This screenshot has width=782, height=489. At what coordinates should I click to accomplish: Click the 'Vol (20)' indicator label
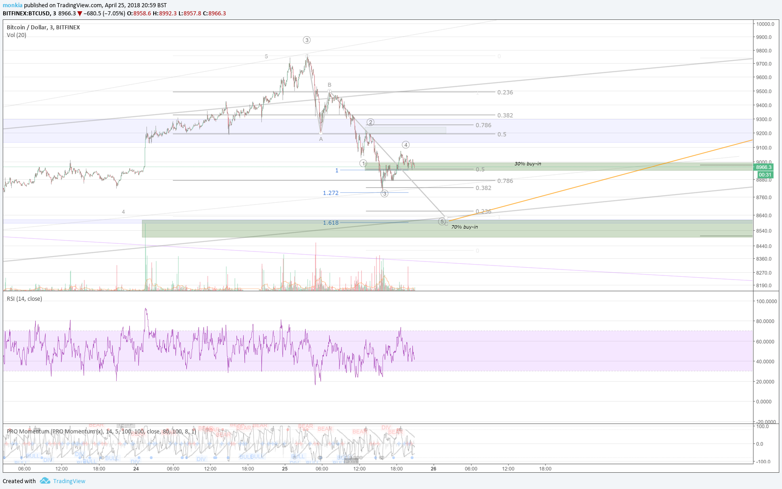click(x=16, y=35)
